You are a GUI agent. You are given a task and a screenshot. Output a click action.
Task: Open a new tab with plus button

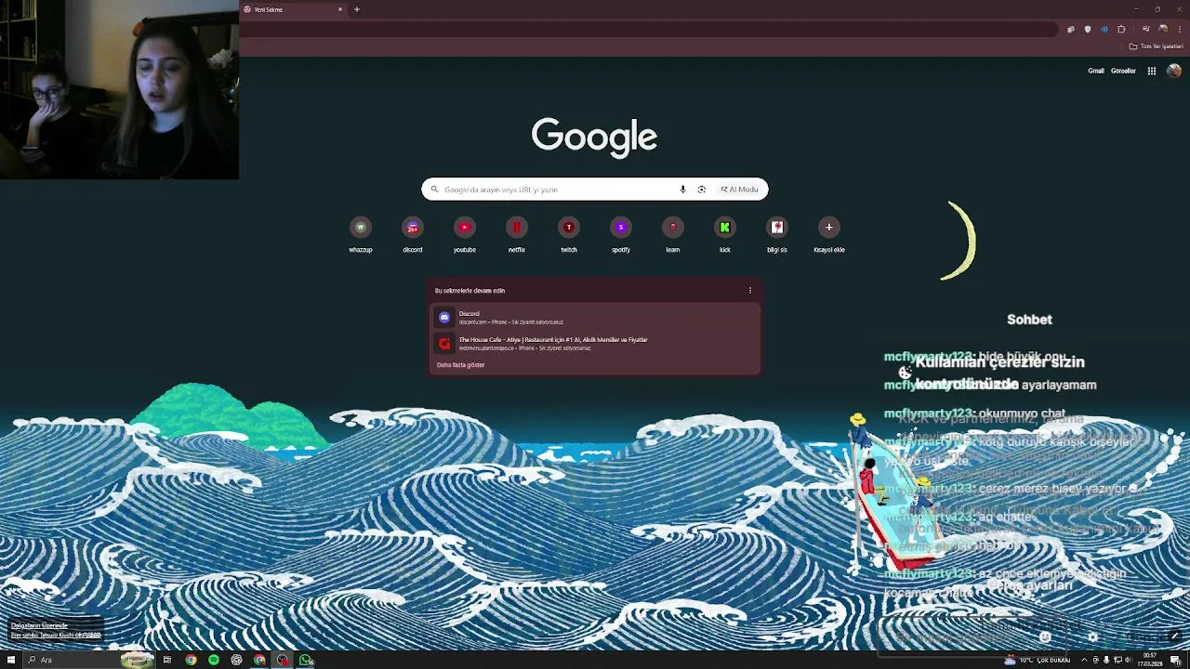click(x=357, y=9)
